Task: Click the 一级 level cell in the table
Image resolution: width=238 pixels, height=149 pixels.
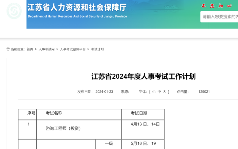Action: [x=109, y=144]
